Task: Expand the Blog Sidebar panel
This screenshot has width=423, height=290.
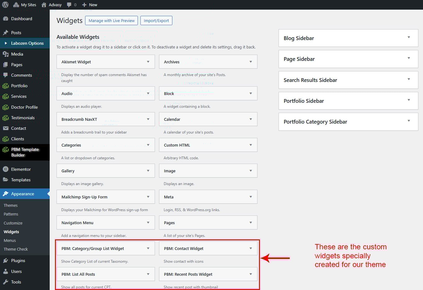Action: (x=409, y=38)
